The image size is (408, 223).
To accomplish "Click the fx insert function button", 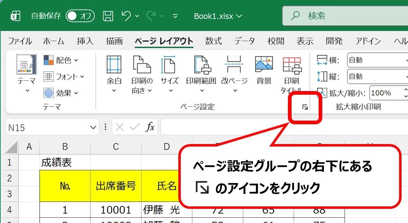I will pos(150,127).
